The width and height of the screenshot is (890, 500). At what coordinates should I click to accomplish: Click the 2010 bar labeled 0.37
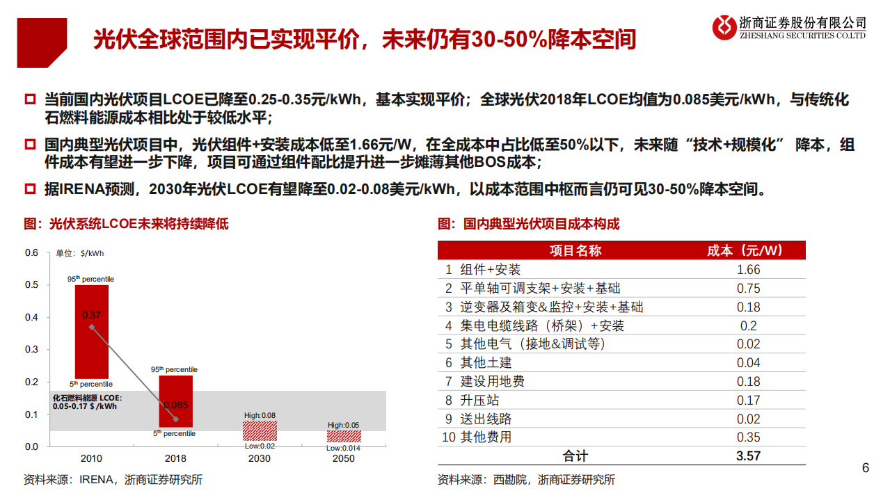[91, 330]
